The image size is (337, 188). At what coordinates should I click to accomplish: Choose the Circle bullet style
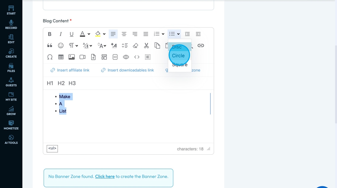(180, 56)
